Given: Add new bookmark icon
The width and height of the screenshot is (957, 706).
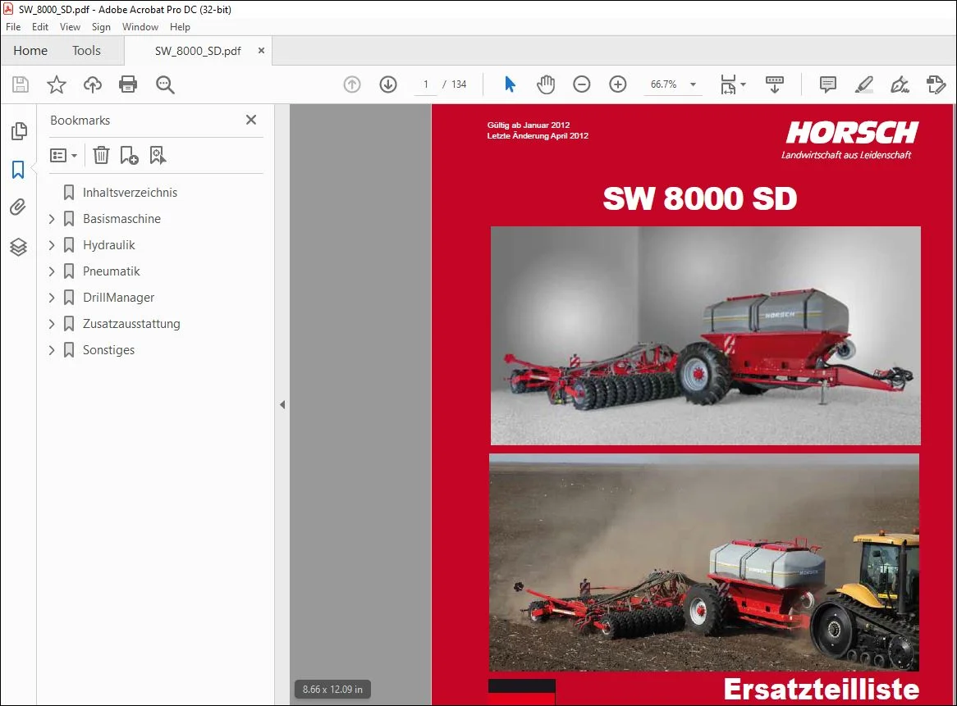Looking at the screenshot, I should (129, 156).
